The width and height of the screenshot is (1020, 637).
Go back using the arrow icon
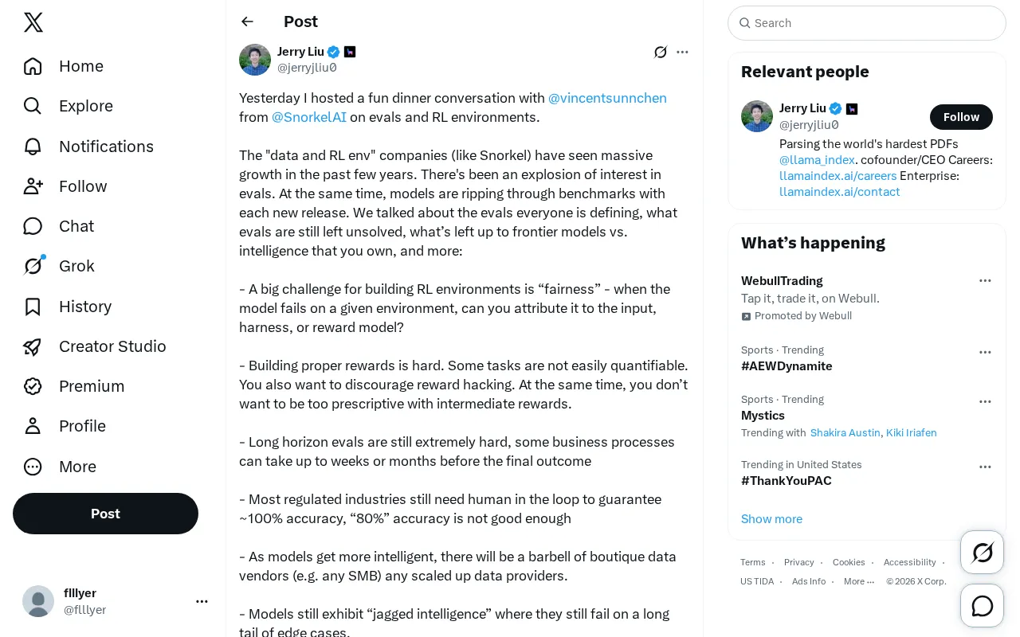click(x=248, y=21)
